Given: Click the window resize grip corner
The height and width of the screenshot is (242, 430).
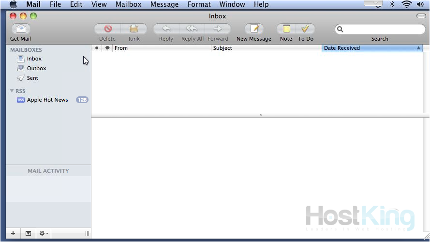Looking at the screenshot, I should (427, 236).
